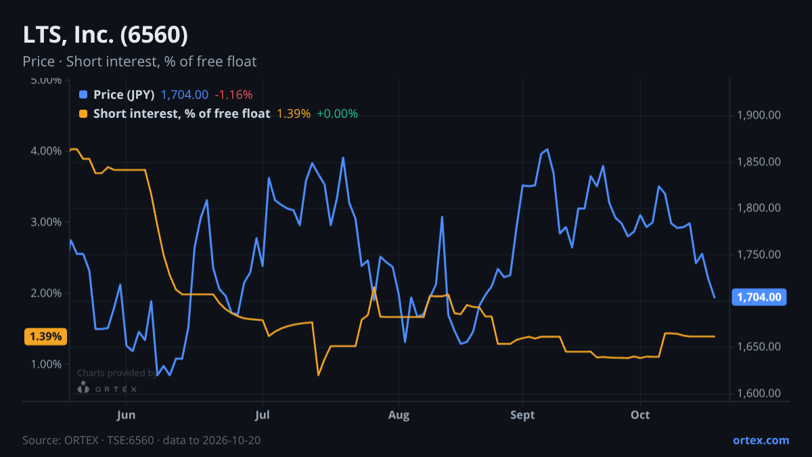Image resolution: width=812 pixels, height=457 pixels.
Task: Toggle the Short interest legend label
Action: [181, 114]
